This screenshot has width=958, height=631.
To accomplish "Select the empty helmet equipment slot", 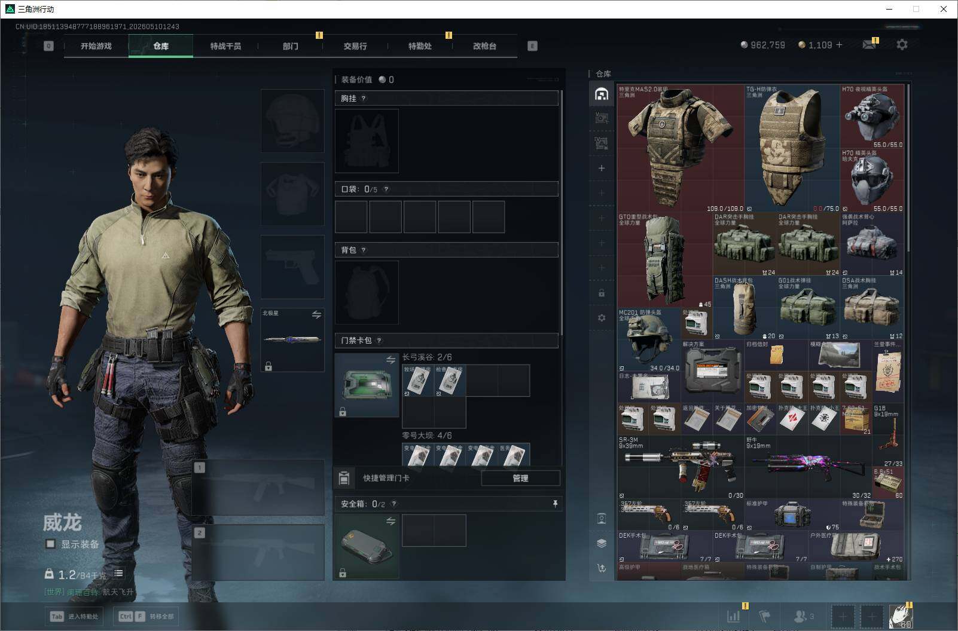I will (292, 121).
